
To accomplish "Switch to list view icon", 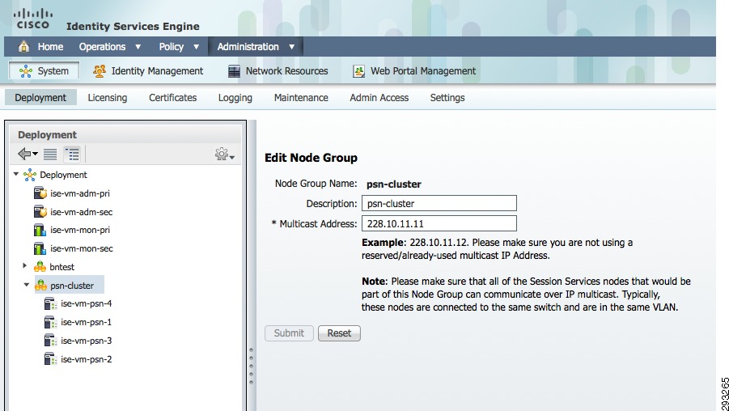I will point(49,154).
